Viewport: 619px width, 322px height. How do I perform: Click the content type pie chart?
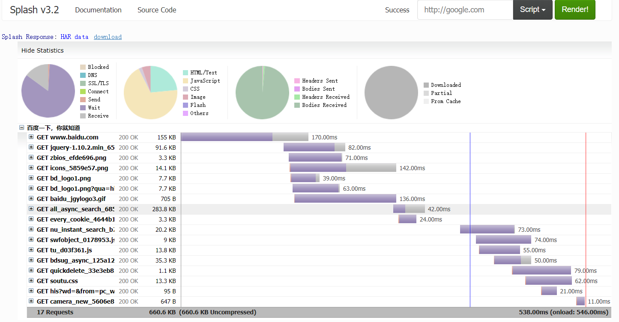click(x=150, y=92)
